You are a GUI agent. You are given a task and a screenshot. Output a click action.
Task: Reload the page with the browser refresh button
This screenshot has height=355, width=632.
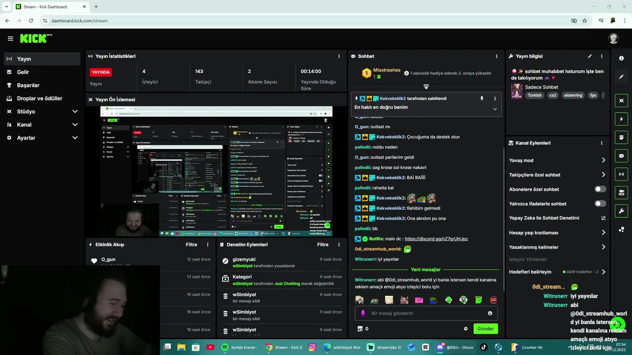(31, 21)
